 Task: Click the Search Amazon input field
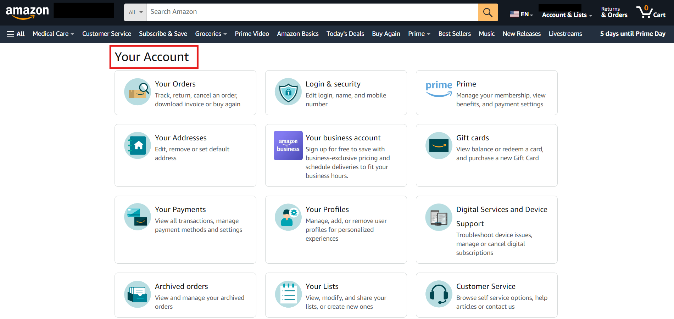tap(312, 12)
